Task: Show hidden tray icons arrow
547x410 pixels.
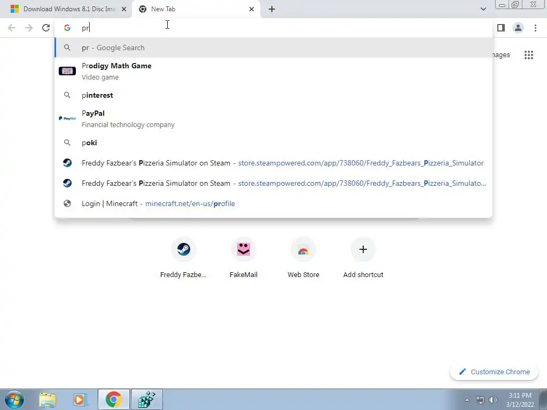Action: click(467, 400)
